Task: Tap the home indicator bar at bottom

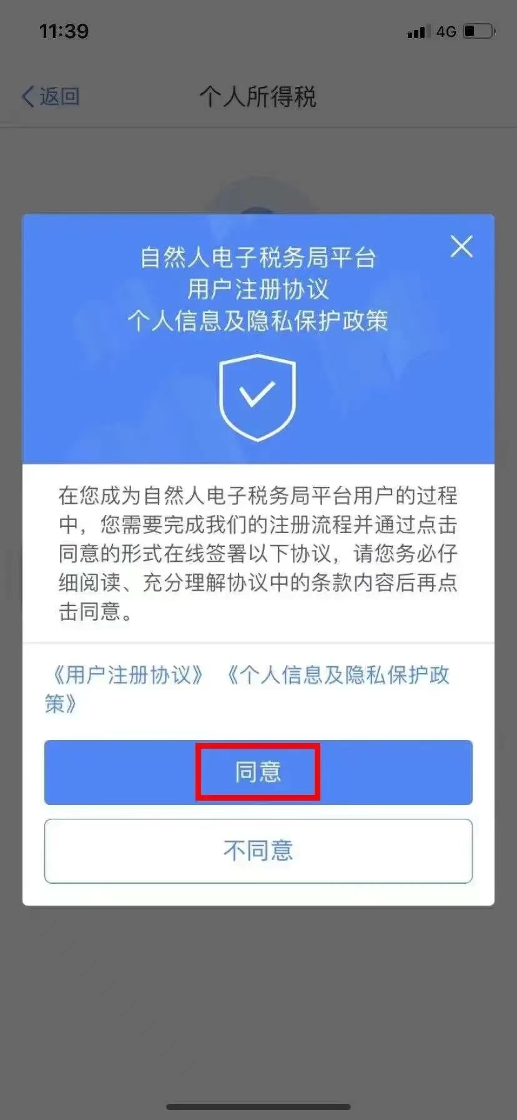Action: pos(258,1107)
